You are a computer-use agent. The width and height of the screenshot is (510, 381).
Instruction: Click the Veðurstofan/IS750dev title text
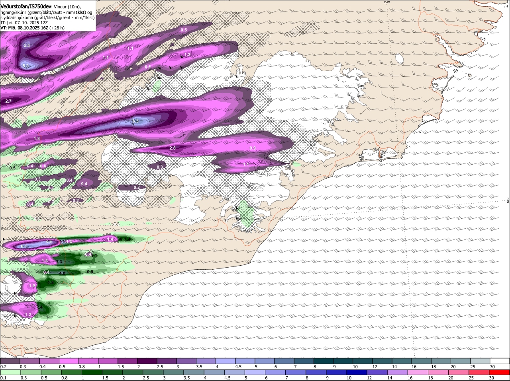click(26, 6)
